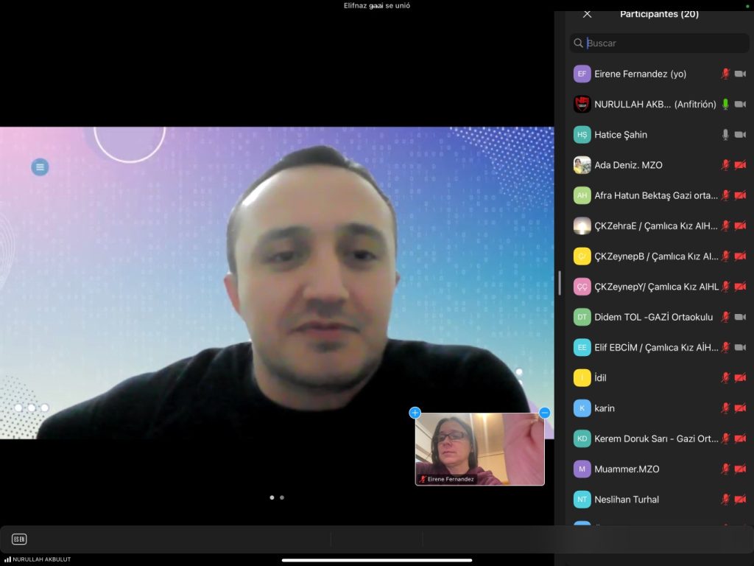754x566 pixels.
Task: Toggle Eirene Fernandez's muted microphone icon
Action: coord(725,74)
